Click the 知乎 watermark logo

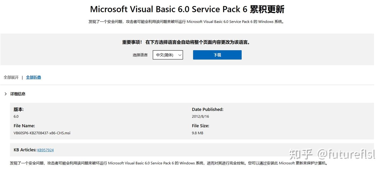tap(301, 154)
